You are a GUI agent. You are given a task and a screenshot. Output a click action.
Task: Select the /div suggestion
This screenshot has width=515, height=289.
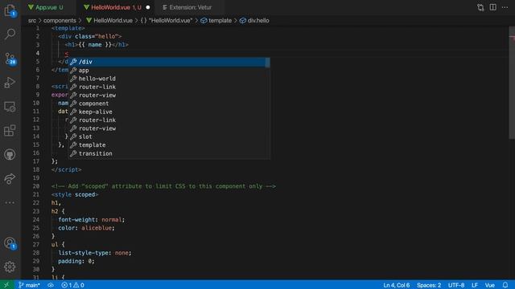[x=169, y=62]
